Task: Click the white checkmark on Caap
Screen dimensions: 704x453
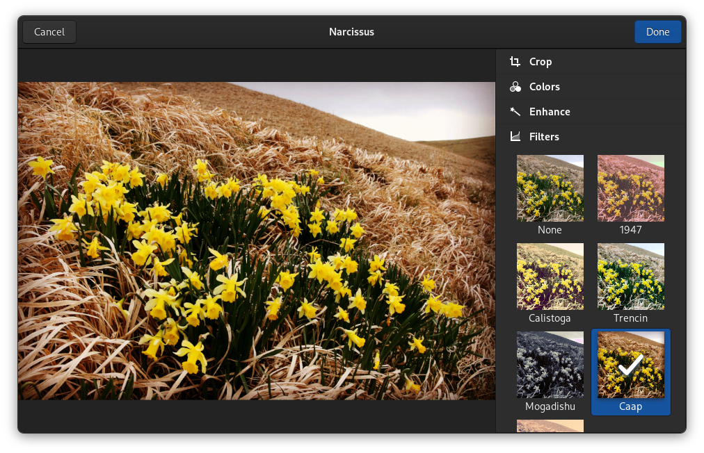Action: point(630,365)
